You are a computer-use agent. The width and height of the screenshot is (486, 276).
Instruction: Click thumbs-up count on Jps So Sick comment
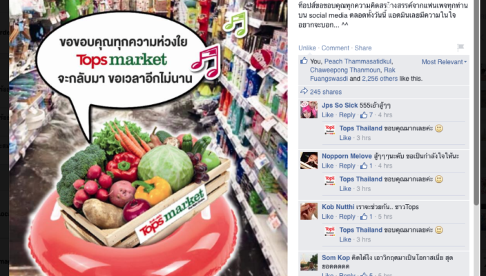367,115
